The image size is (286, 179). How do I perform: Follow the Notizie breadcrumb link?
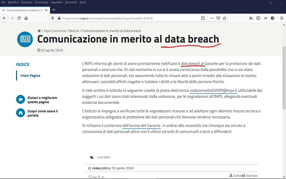pyautogui.click(x=74, y=31)
